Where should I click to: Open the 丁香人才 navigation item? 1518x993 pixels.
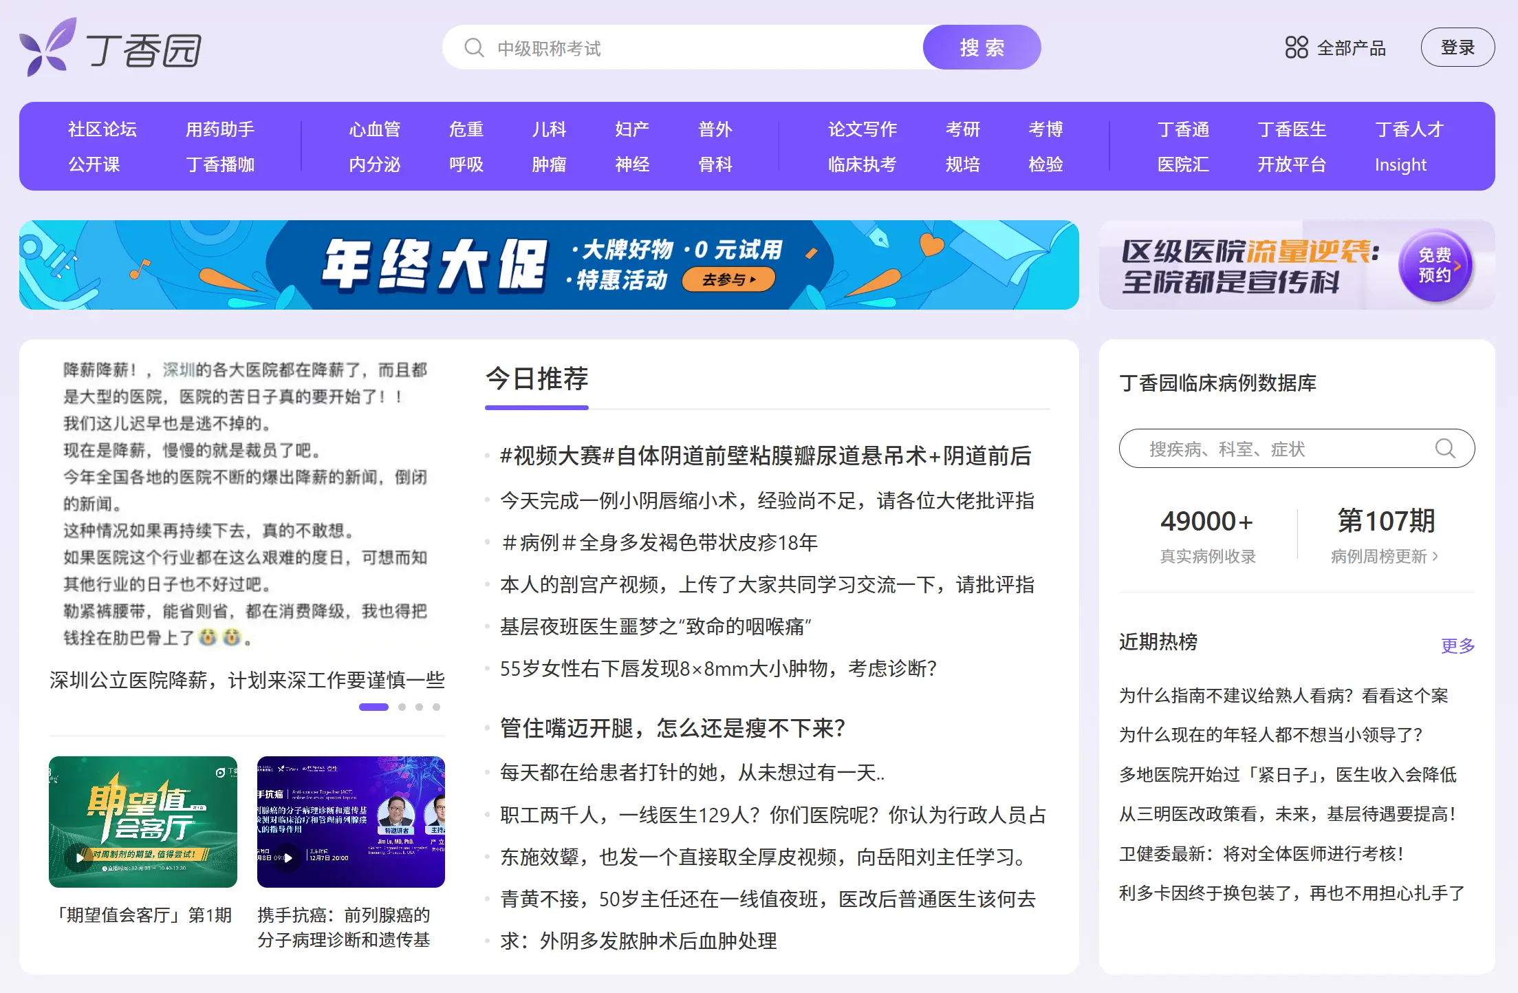(1408, 129)
